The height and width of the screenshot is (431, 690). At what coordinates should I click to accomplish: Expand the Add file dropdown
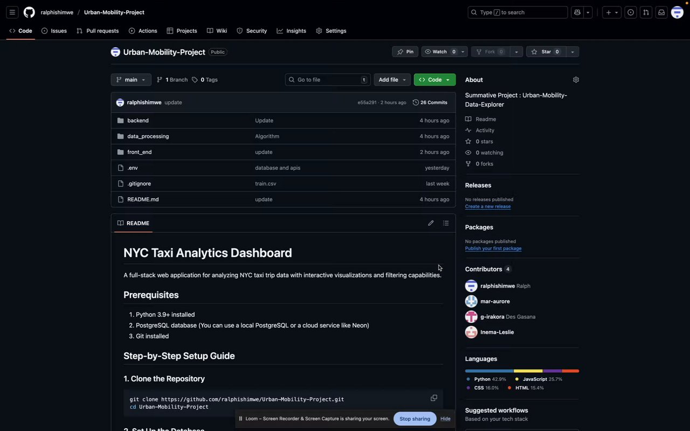pyautogui.click(x=392, y=80)
